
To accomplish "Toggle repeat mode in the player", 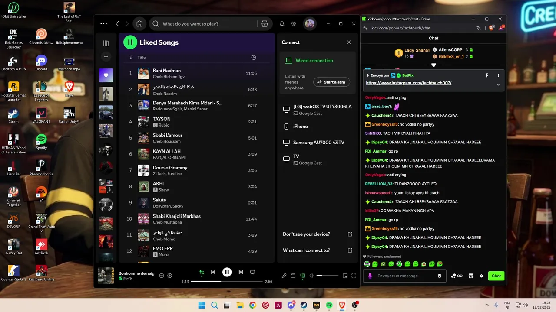I will pyautogui.click(x=252, y=272).
